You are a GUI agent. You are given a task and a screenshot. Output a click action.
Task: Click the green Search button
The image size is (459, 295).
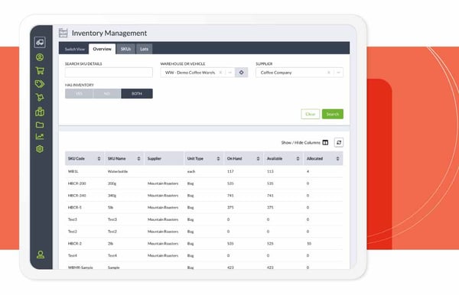coord(333,114)
